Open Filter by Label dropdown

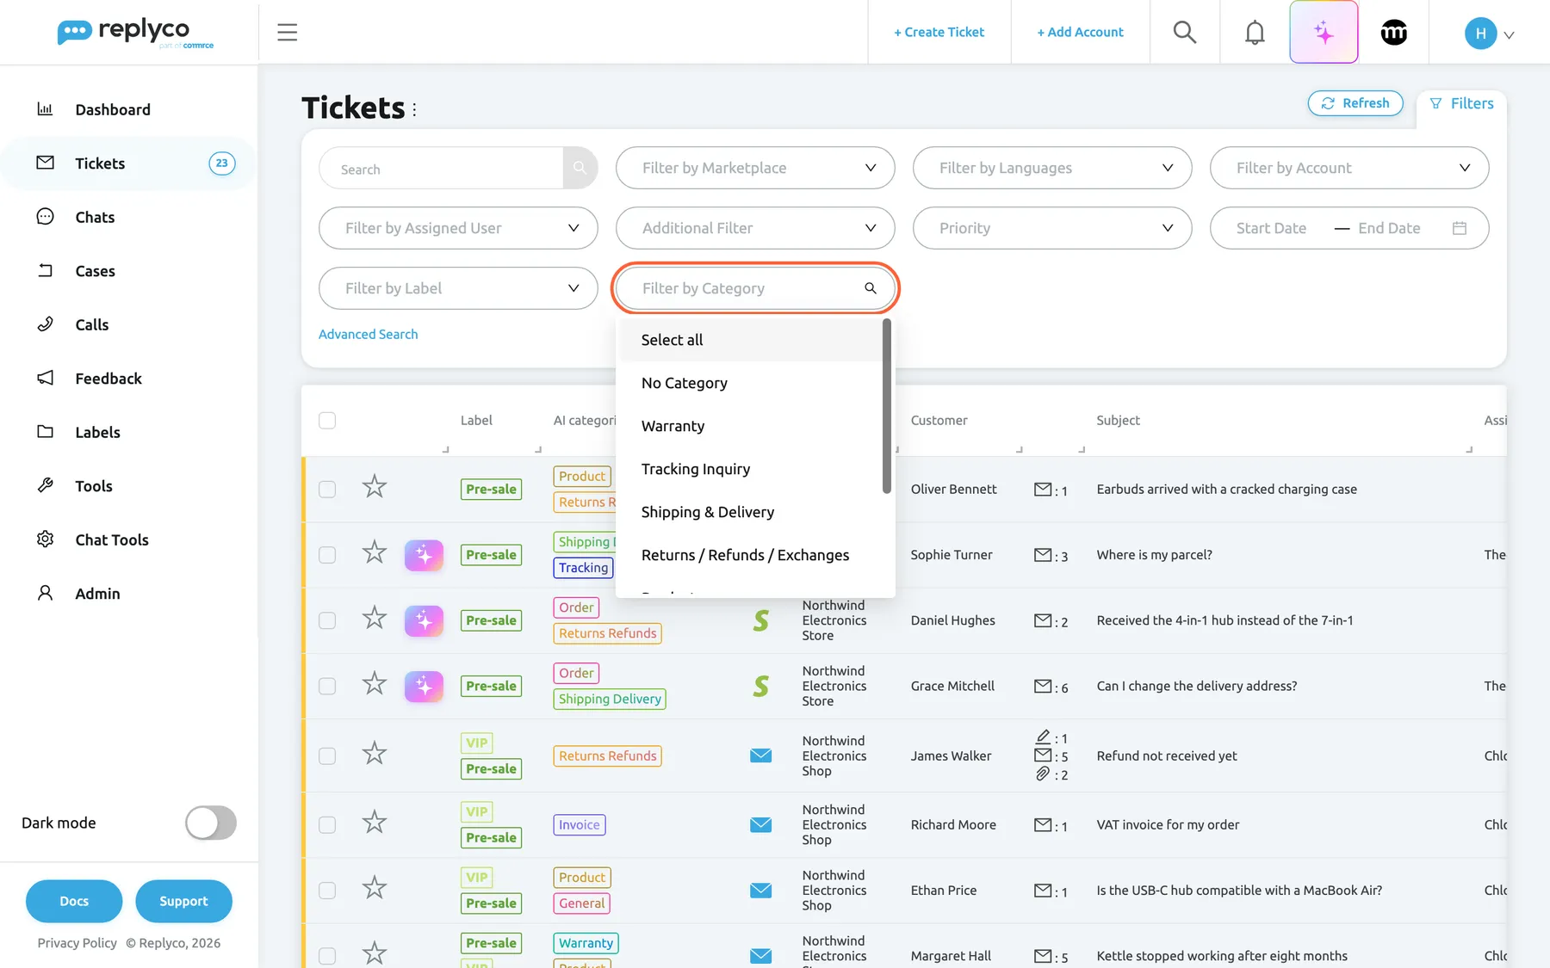(x=458, y=288)
